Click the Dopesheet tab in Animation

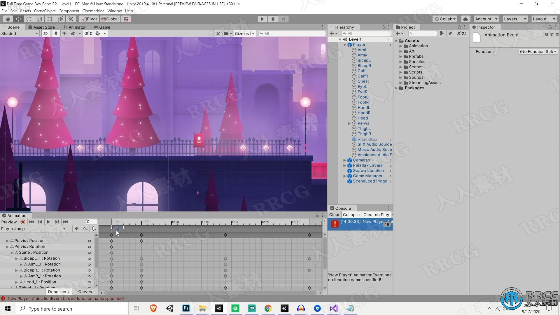(x=59, y=292)
